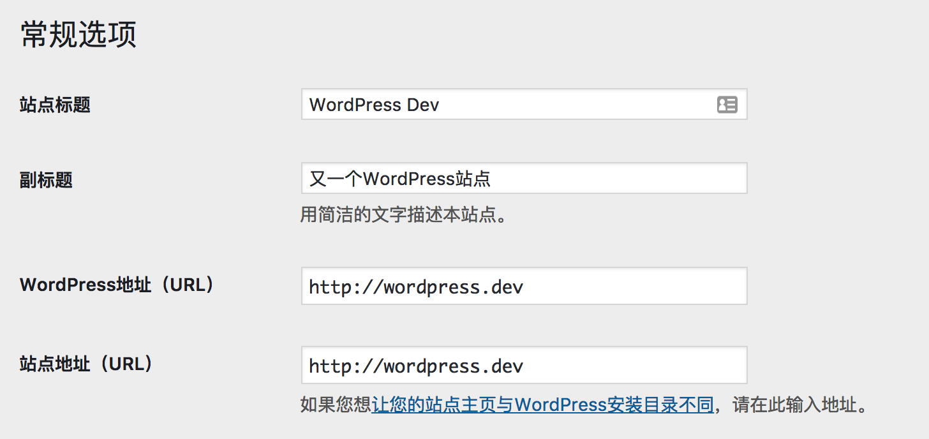Click the WordPress地址（URL） label

[x=116, y=285]
